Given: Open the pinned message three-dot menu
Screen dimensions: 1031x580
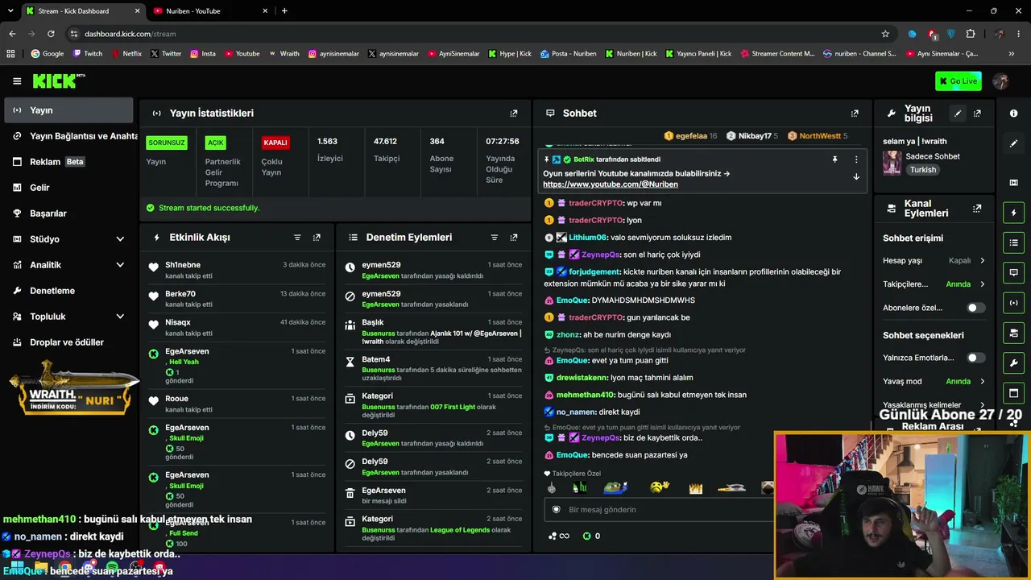Looking at the screenshot, I should click(x=856, y=159).
